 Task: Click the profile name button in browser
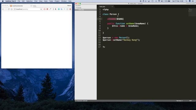[x=69, y=5]
